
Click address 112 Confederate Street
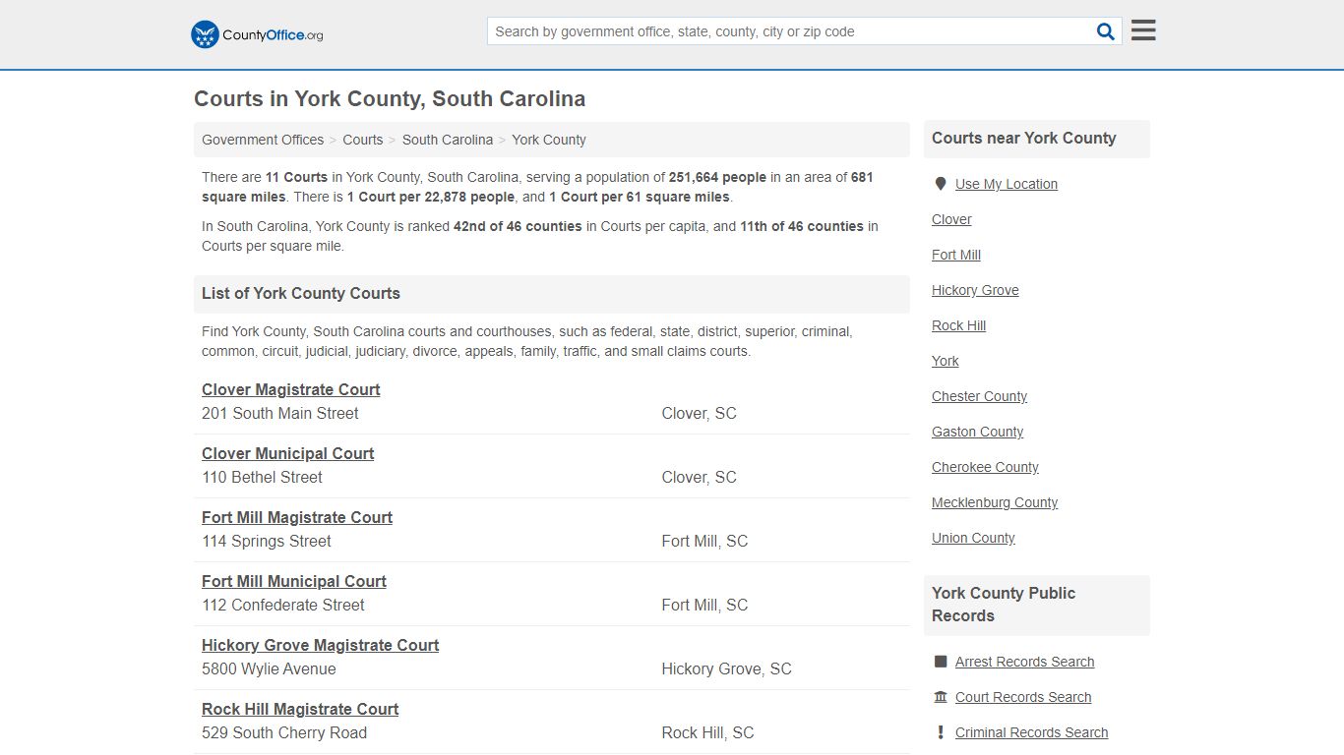(x=283, y=605)
